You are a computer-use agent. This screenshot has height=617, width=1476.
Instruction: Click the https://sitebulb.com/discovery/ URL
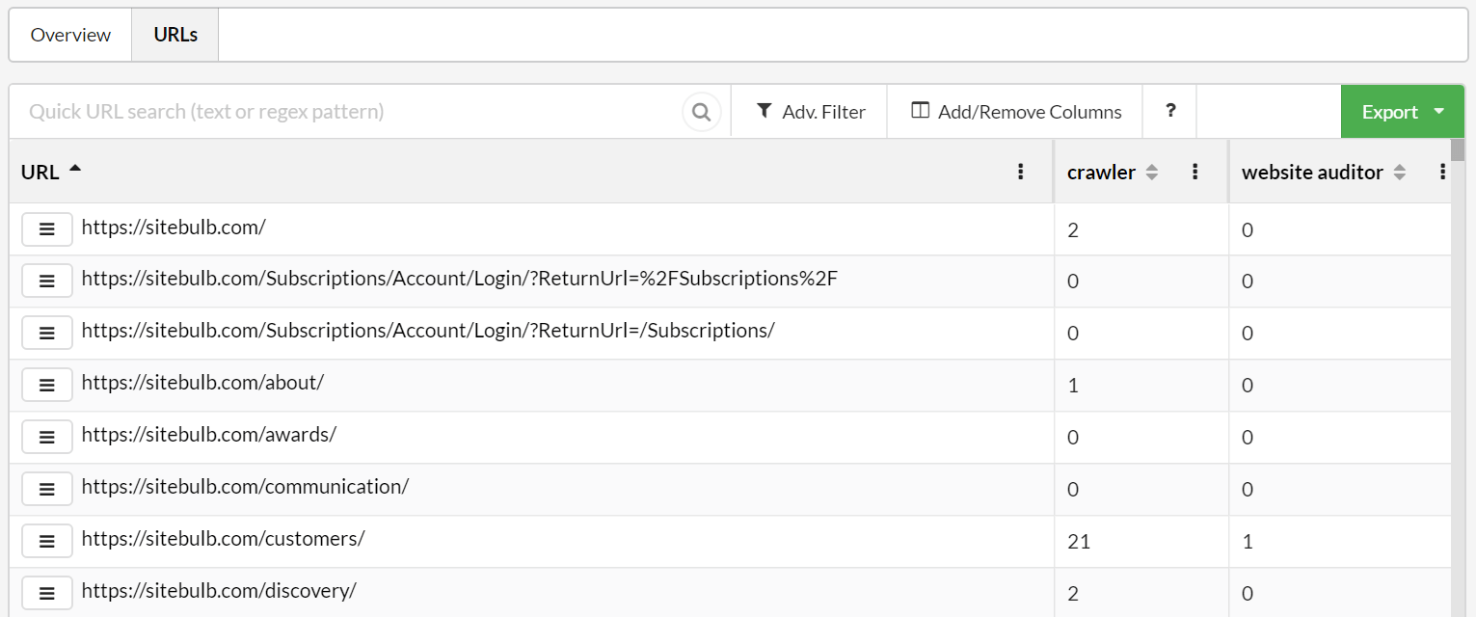[219, 591]
